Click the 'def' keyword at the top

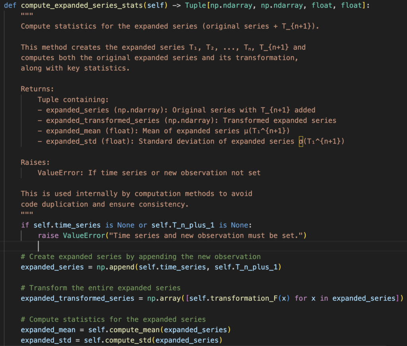(x=10, y=6)
